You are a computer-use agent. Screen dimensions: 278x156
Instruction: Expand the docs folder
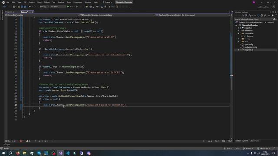tap(238, 42)
